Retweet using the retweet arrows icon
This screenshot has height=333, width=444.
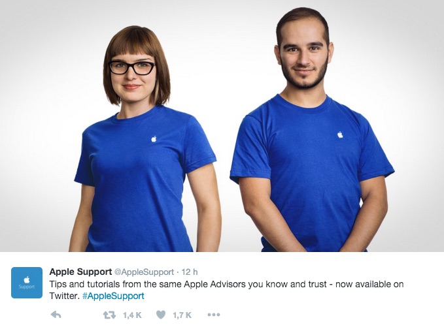tap(109, 315)
